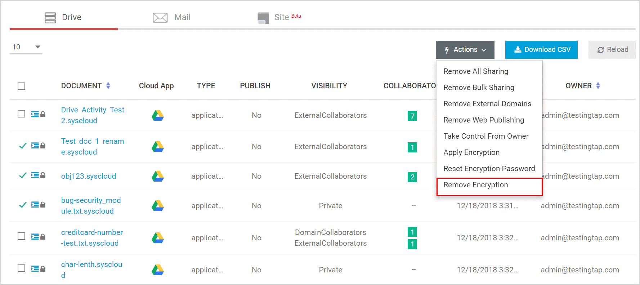Click the Download CSV button
This screenshot has height=285, width=640.
click(541, 50)
